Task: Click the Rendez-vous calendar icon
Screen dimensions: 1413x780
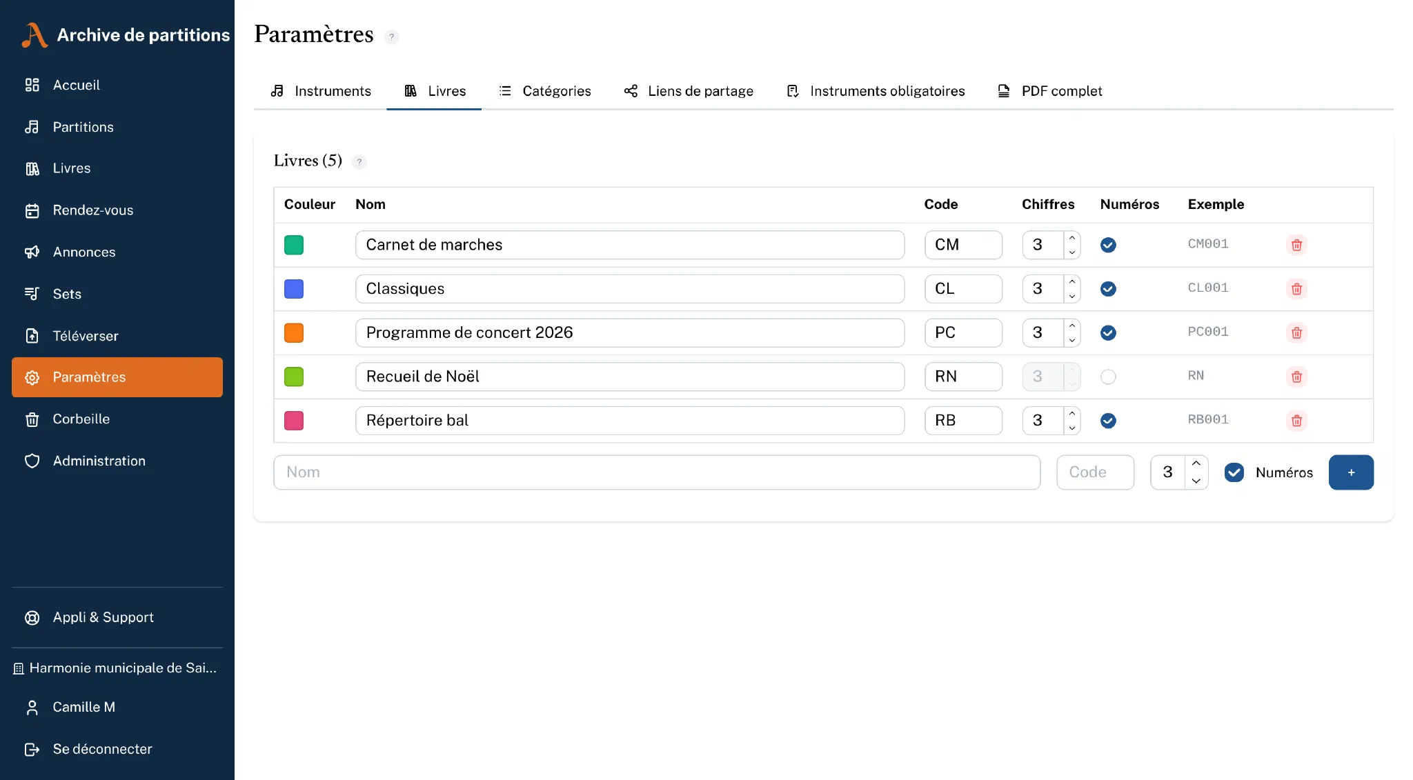Action: pos(32,210)
